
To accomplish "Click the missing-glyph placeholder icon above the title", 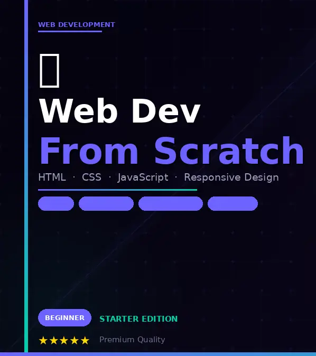I will 50,71.
